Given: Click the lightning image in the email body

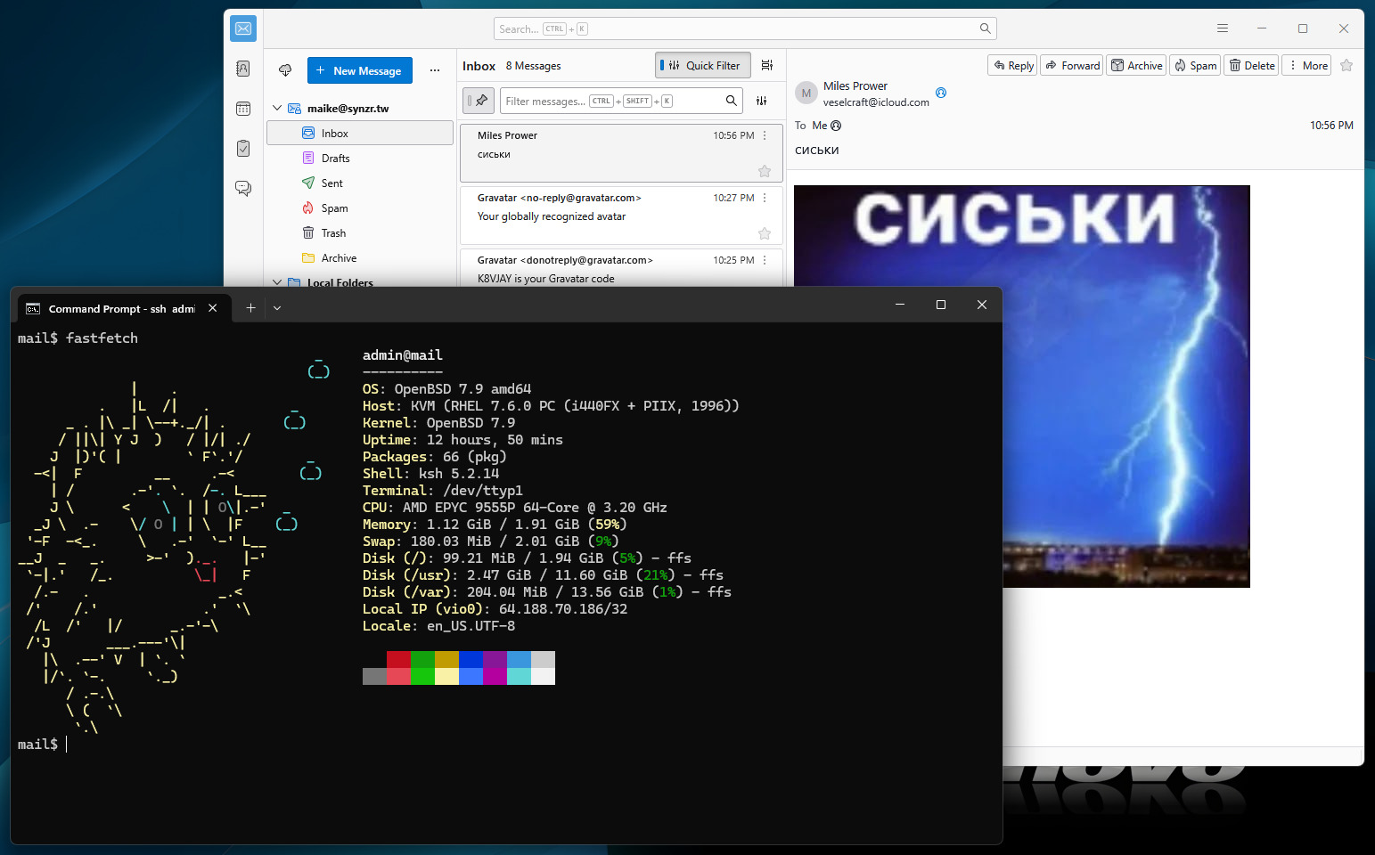Looking at the screenshot, I should [1022, 387].
